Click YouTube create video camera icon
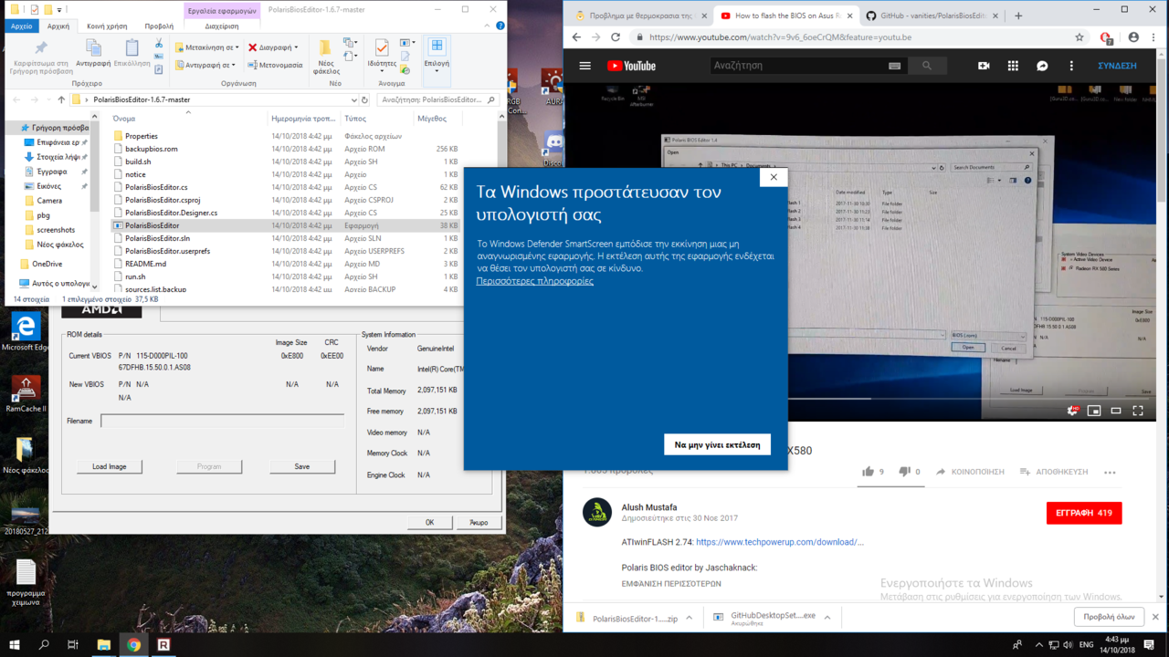1169x657 pixels. [x=984, y=66]
